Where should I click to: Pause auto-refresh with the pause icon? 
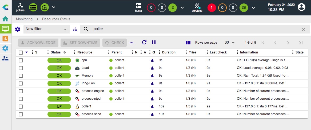(x=154, y=43)
